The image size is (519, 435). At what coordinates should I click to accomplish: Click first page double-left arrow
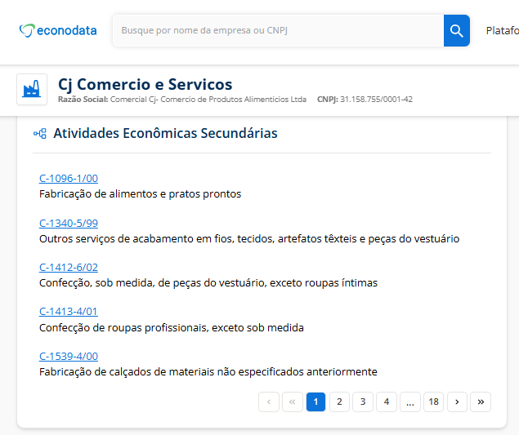[293, 402]
